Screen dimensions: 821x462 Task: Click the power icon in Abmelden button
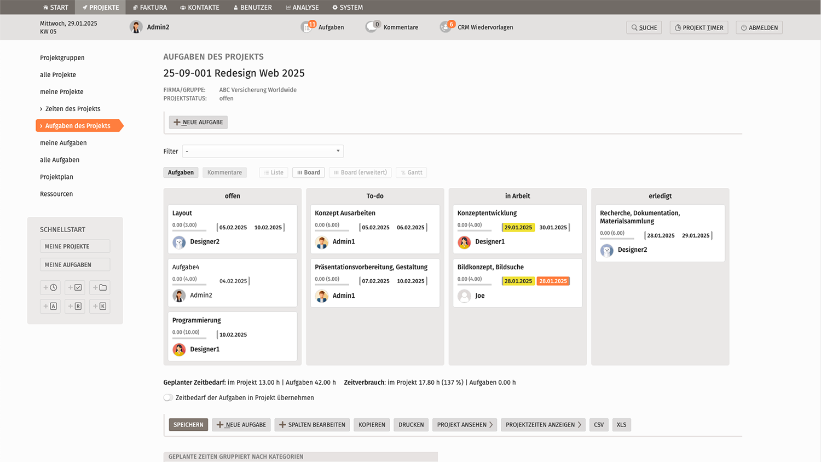click(x=744, y=28)
